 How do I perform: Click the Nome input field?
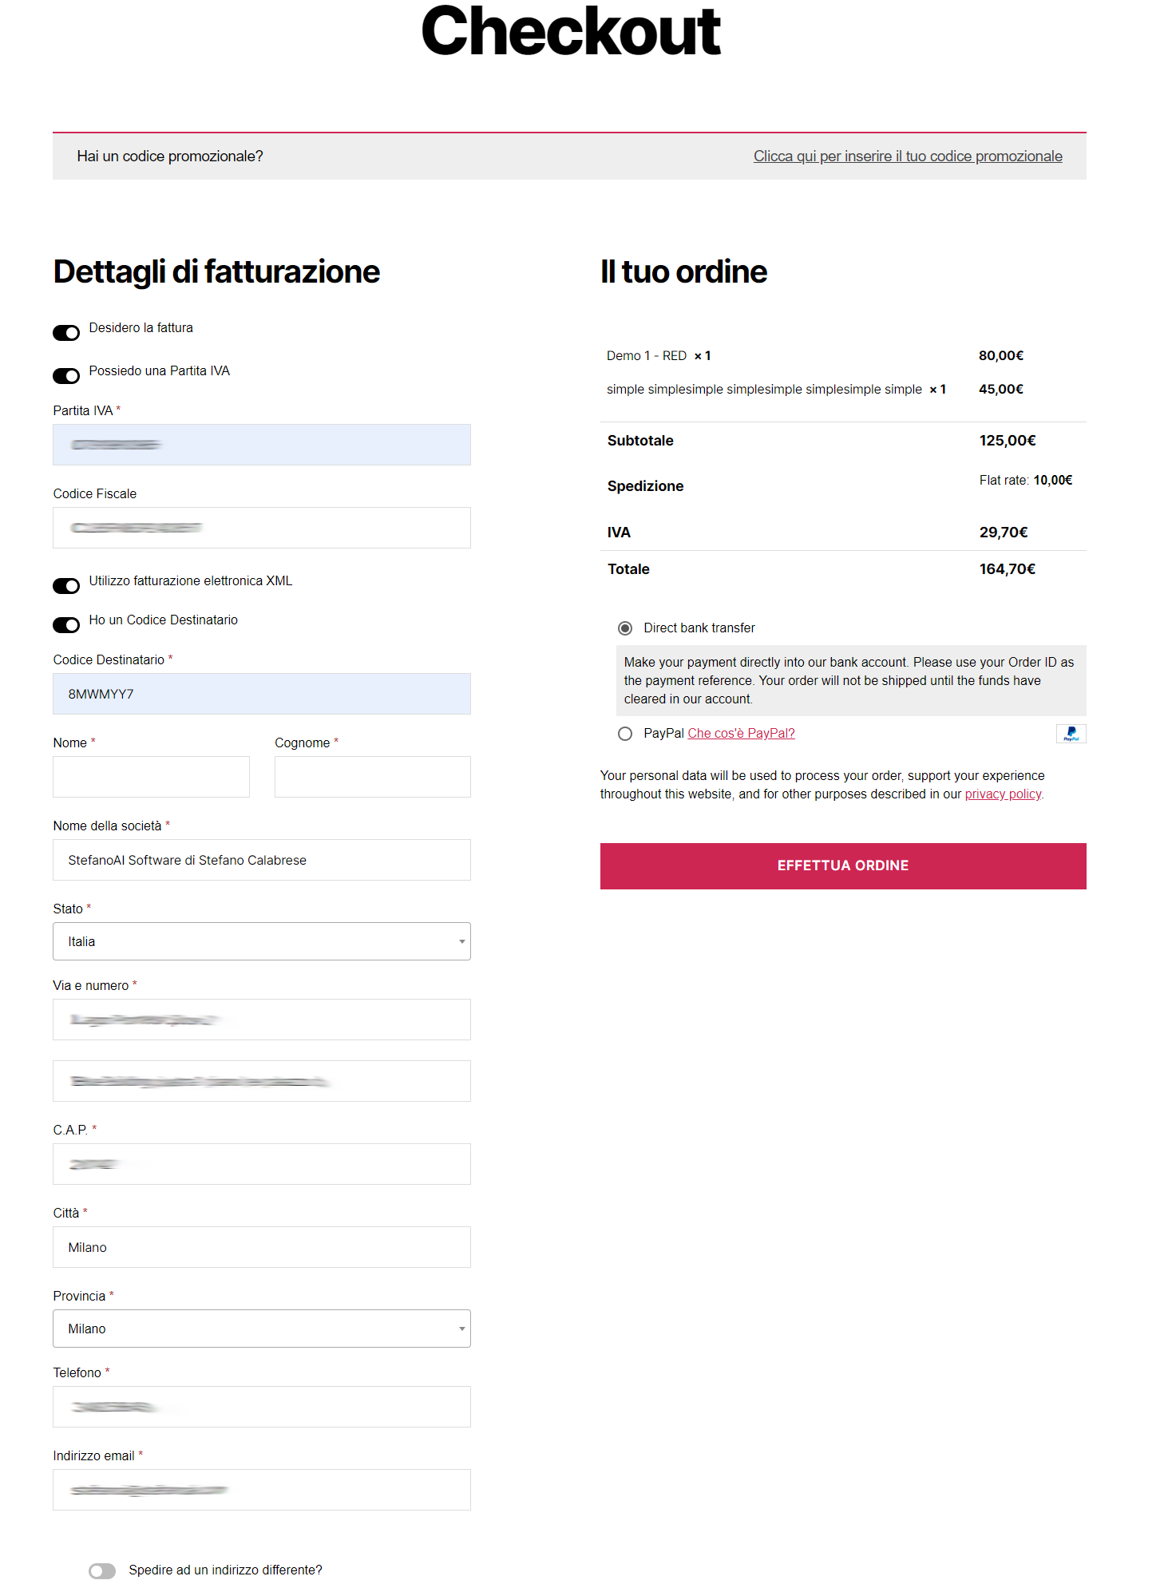[x=151, y=777]
